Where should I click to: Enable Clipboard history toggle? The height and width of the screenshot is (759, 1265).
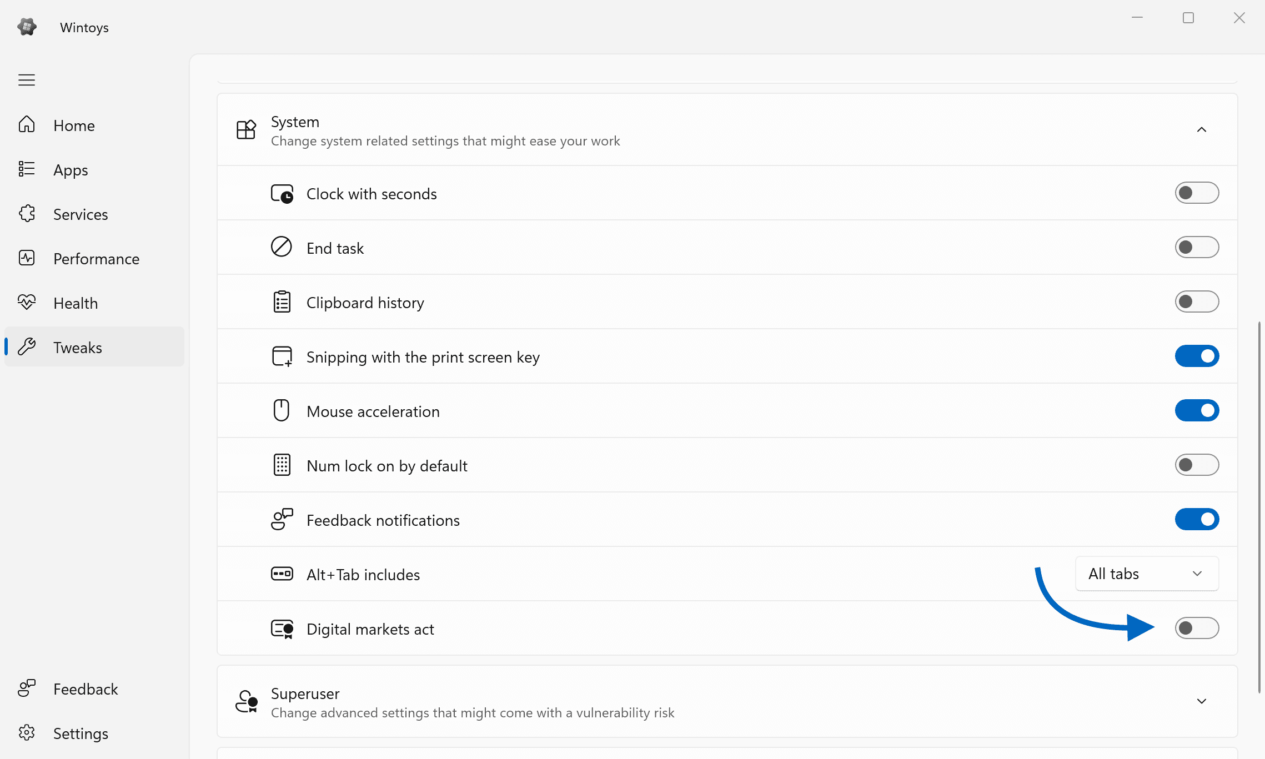1197,301
